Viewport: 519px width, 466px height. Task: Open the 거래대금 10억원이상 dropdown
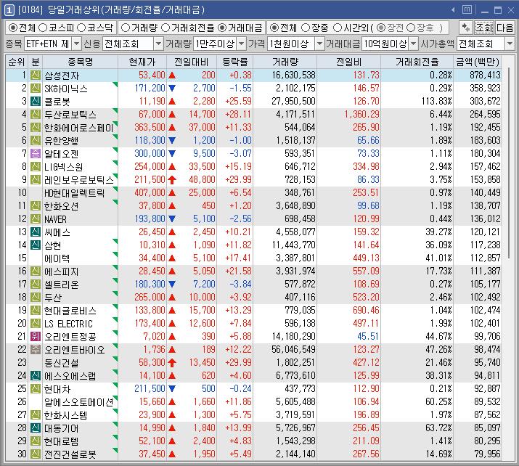(x=414, y=44)
